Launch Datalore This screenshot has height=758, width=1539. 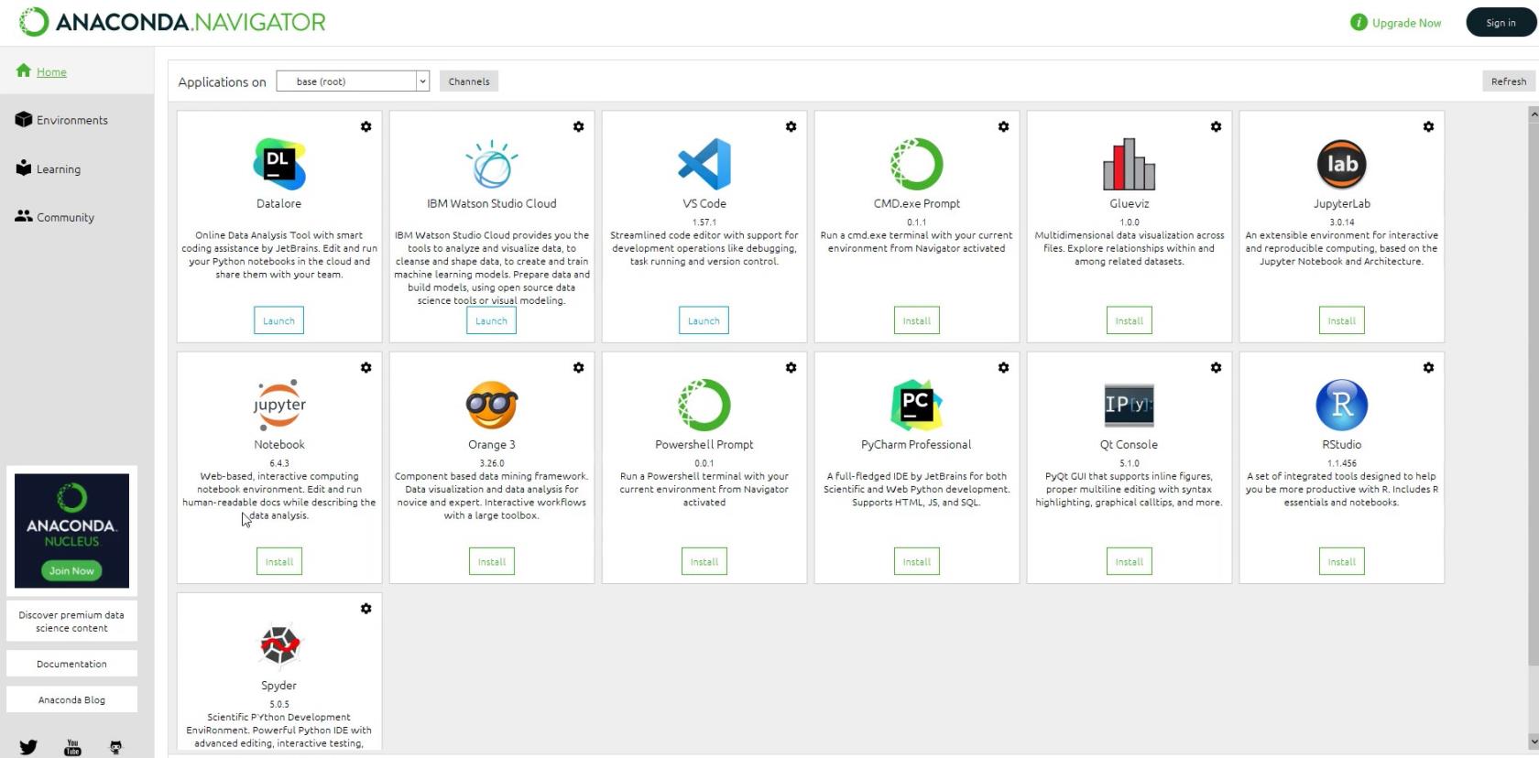click(x=279, y=320)
